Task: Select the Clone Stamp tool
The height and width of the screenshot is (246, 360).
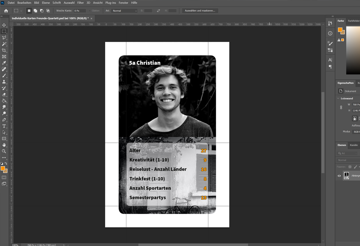Action: [4, 82]
